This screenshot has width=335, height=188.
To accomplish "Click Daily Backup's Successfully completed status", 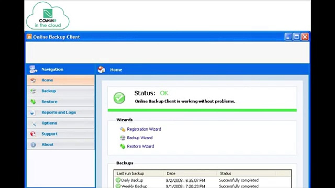I will (x=239, y=180).
